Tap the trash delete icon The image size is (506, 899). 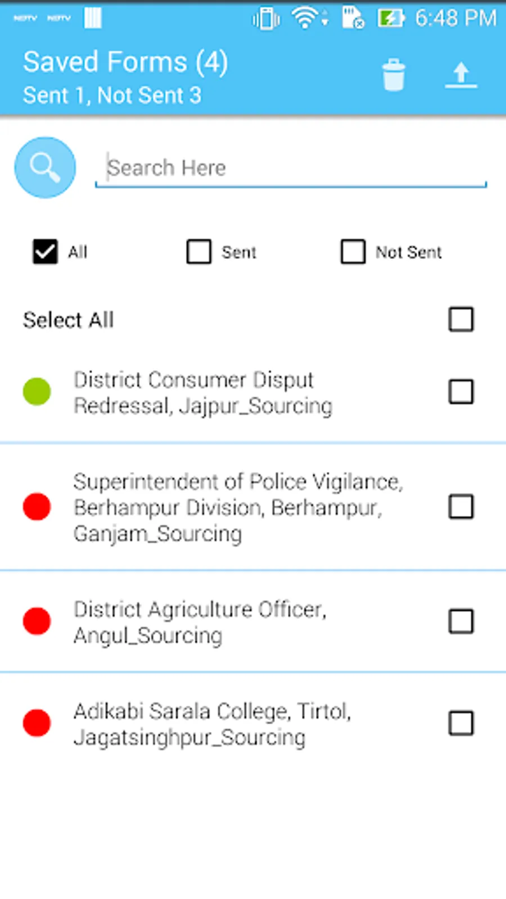tap(394, 75)
